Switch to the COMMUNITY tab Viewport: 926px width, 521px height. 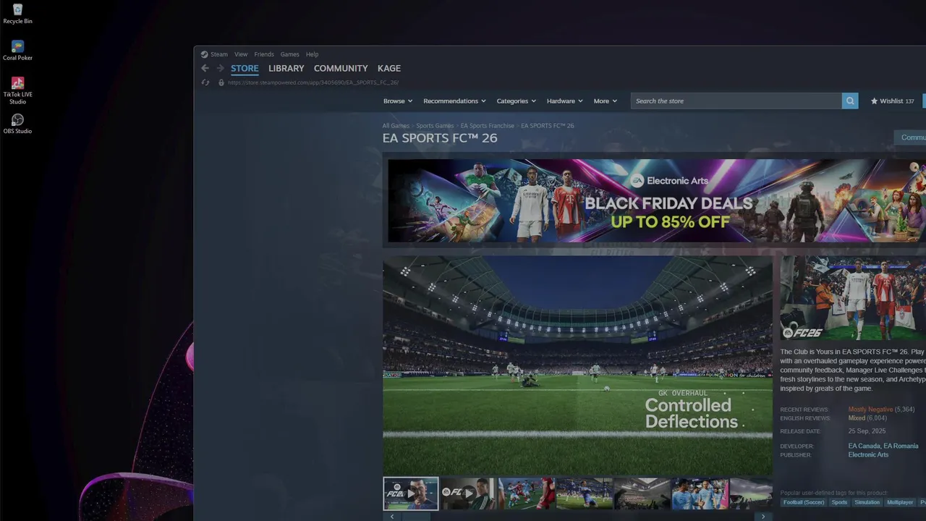[x=341, y=68]
